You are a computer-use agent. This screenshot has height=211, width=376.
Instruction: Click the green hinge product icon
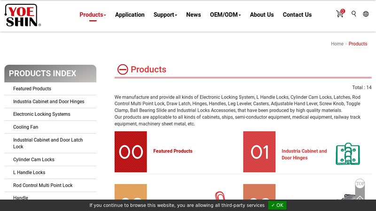[x=348, y=154]
